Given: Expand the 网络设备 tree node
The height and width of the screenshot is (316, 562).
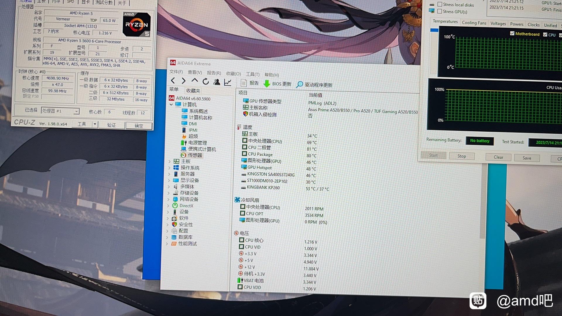Looking at the screenshot, I should pos(169,199).
